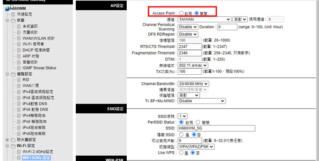This screenshot has width=319, height=161.
Task: Click the folder icon next to 狀態
Action: coord(13,20)
